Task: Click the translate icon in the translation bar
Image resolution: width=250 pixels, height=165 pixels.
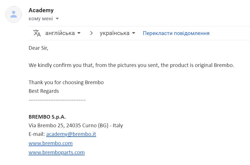Action: pyautogui.click(x=37, y=33)
